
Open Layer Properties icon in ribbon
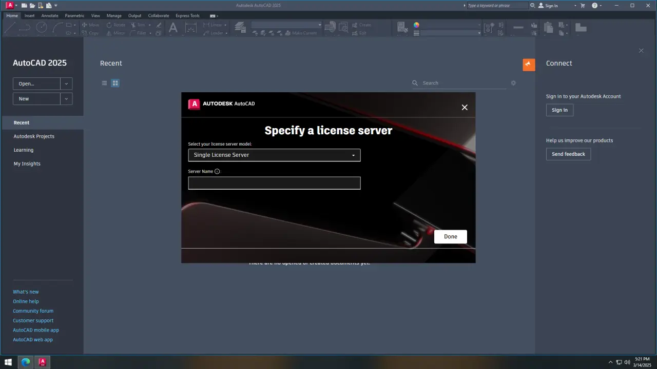tap(240, 27)
